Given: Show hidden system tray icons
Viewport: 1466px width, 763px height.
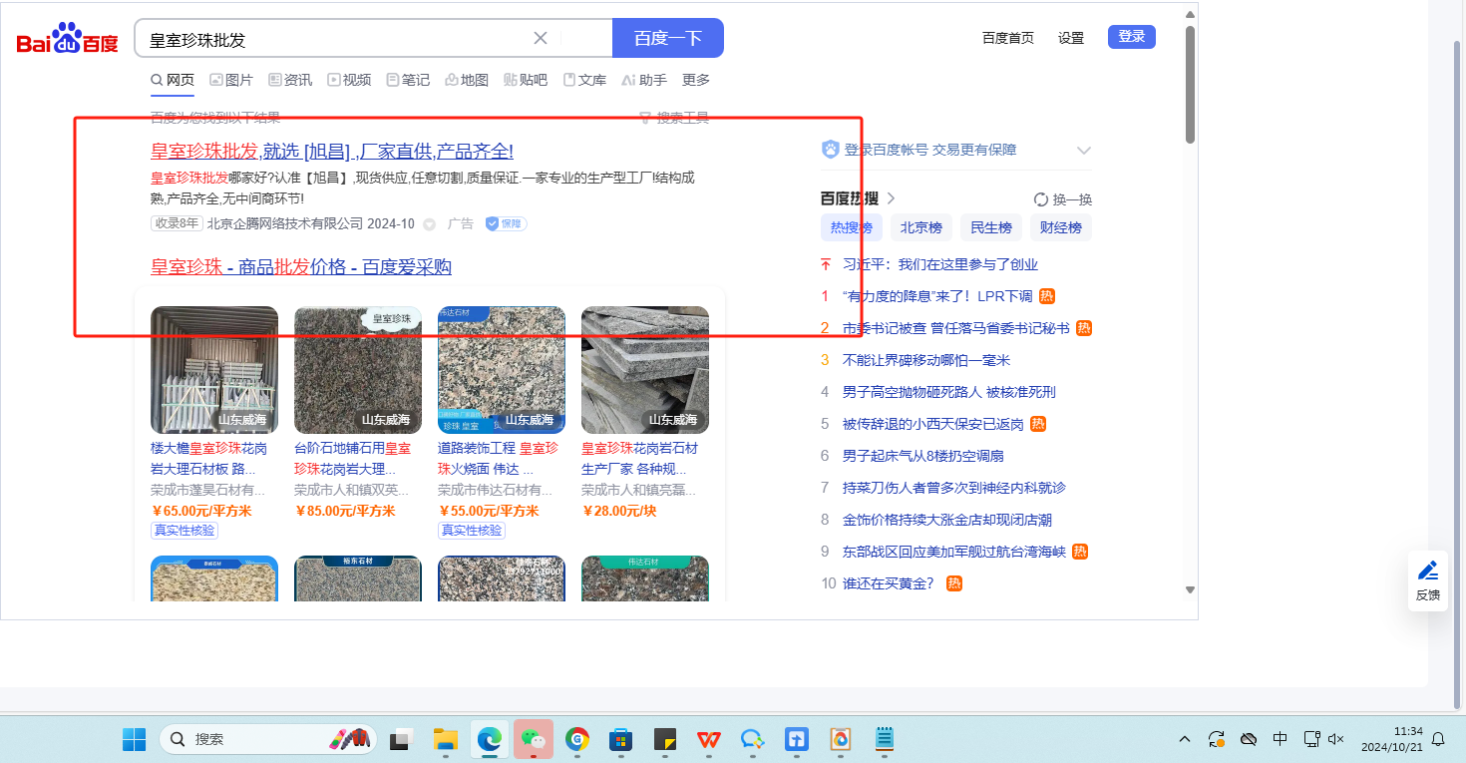Looking at the screenshot, I should (x=1185, y=739).
